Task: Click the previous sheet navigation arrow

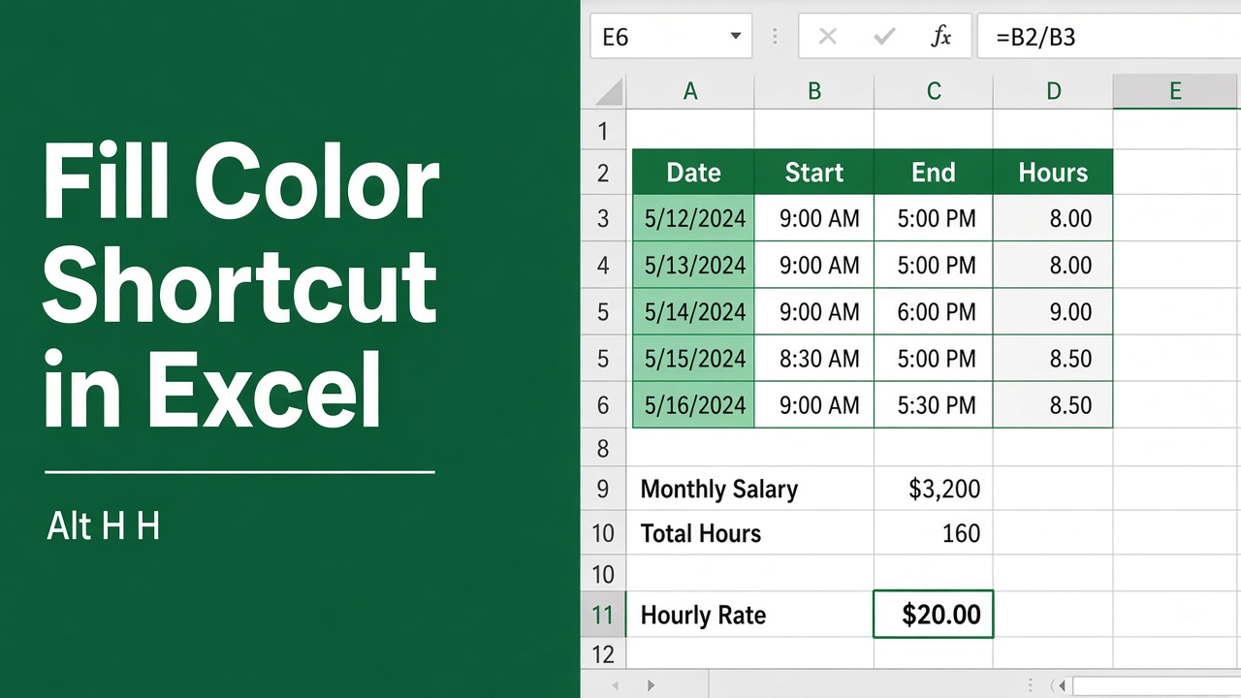Action: [614, 686]
